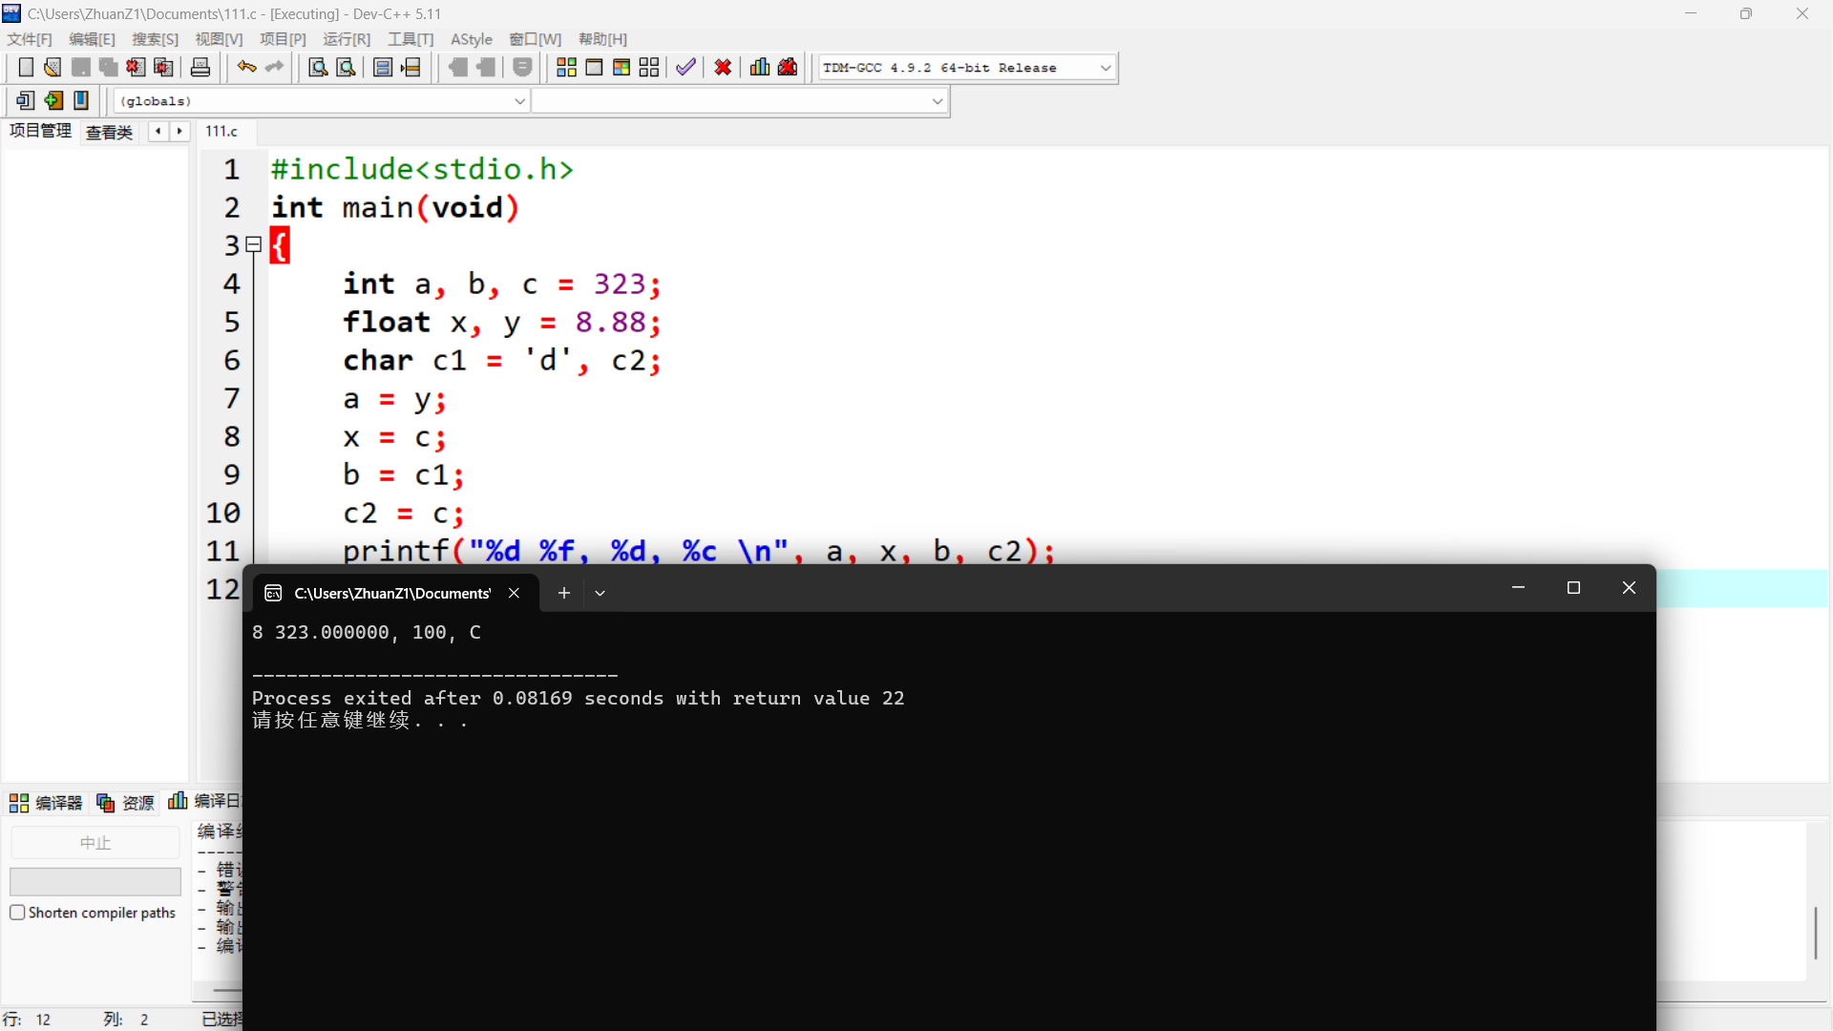Open the AStyle menu
The width and height of the screenshot is (1833, 1031).
coord(472,39)
